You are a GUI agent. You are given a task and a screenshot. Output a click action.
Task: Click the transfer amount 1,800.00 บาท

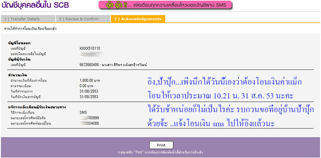click(89, 81)
